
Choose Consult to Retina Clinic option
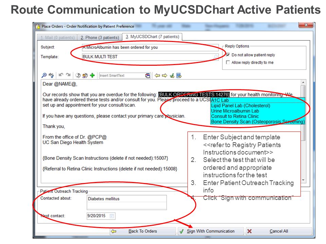258,116
